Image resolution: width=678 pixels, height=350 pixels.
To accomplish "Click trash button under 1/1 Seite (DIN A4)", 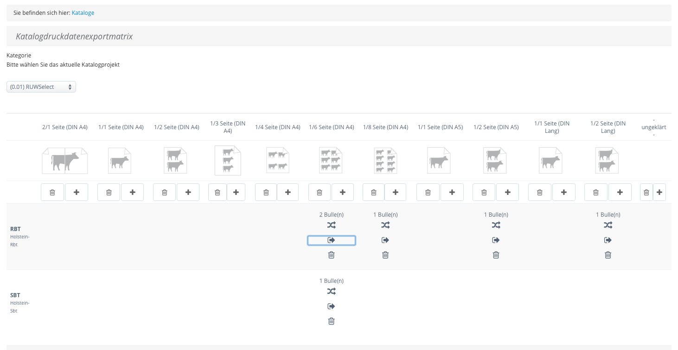I will [x=109, y=192].
